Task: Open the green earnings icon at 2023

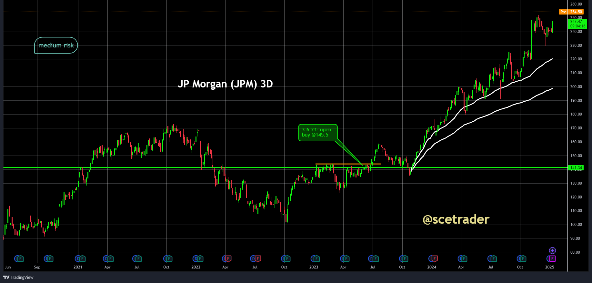Action: 316,258
